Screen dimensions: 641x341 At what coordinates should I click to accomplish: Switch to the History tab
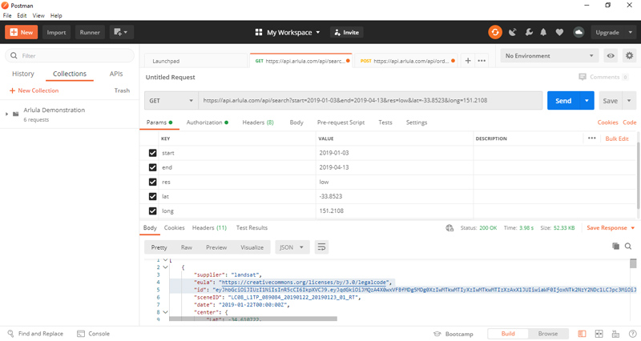pos(23,74)
